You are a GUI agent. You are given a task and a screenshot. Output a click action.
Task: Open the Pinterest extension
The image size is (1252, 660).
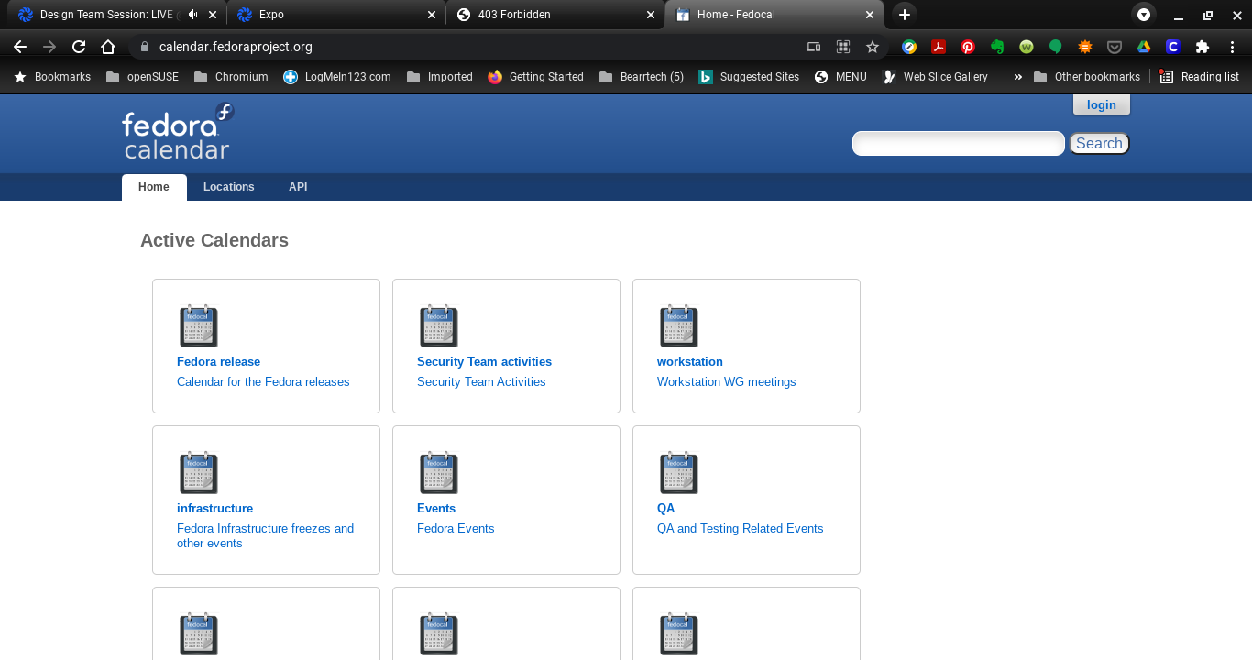[967, 47]
